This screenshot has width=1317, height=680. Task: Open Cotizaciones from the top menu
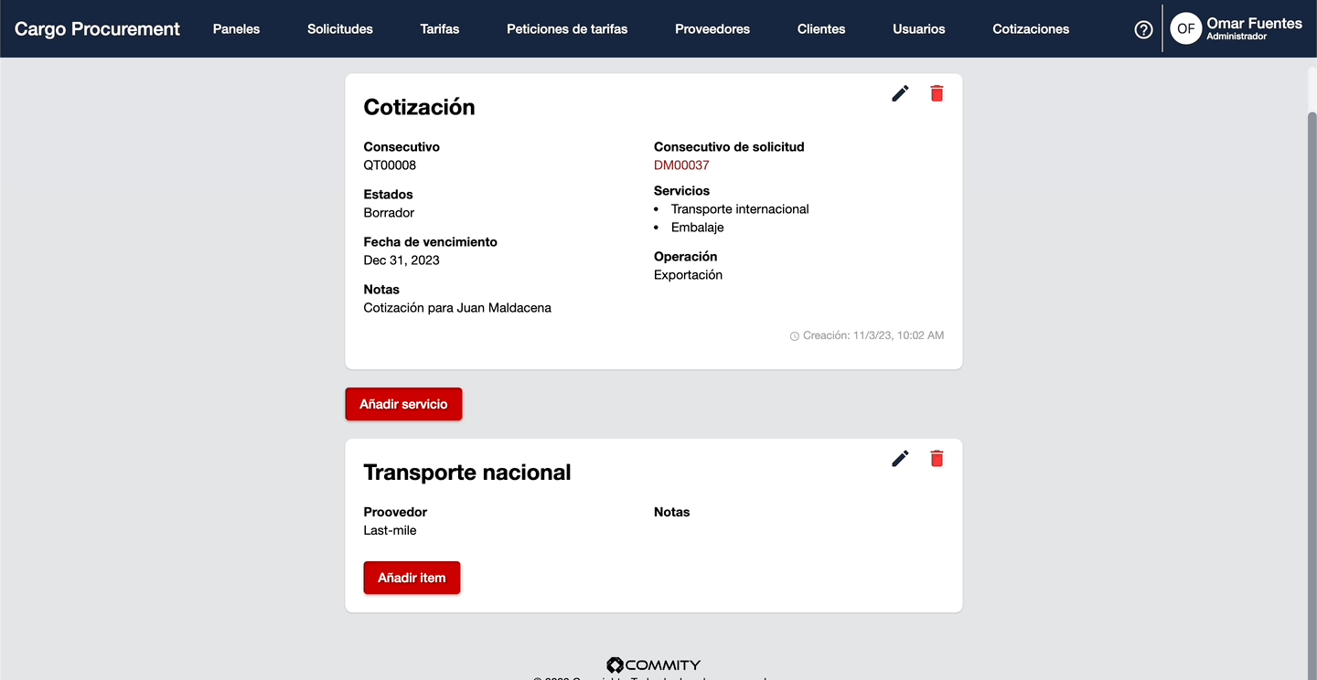tap(1031, 29)
